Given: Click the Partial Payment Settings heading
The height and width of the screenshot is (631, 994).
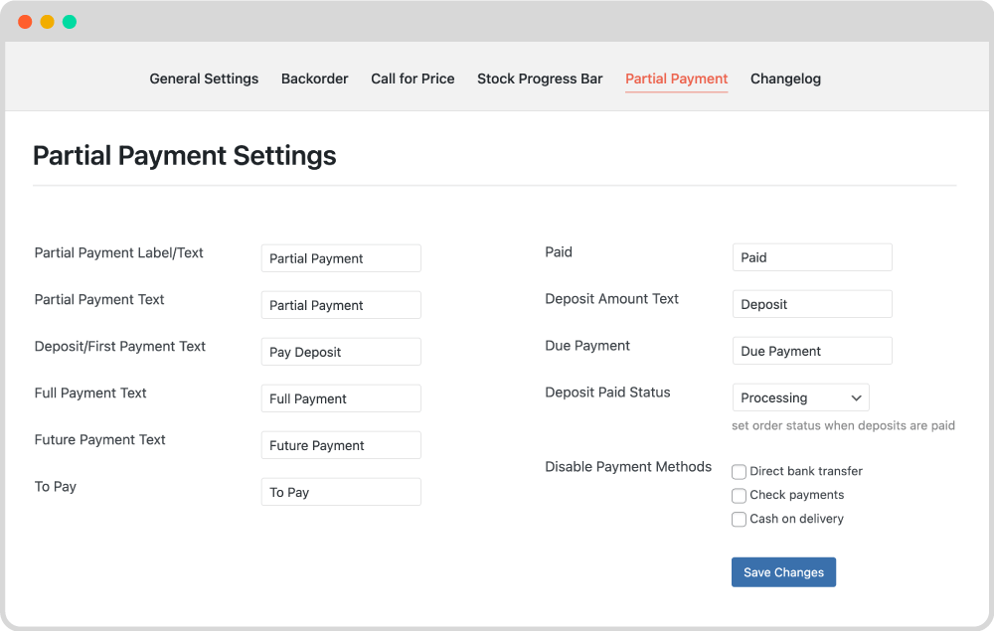Looking at the screenshot, I should tap(185, 156).
